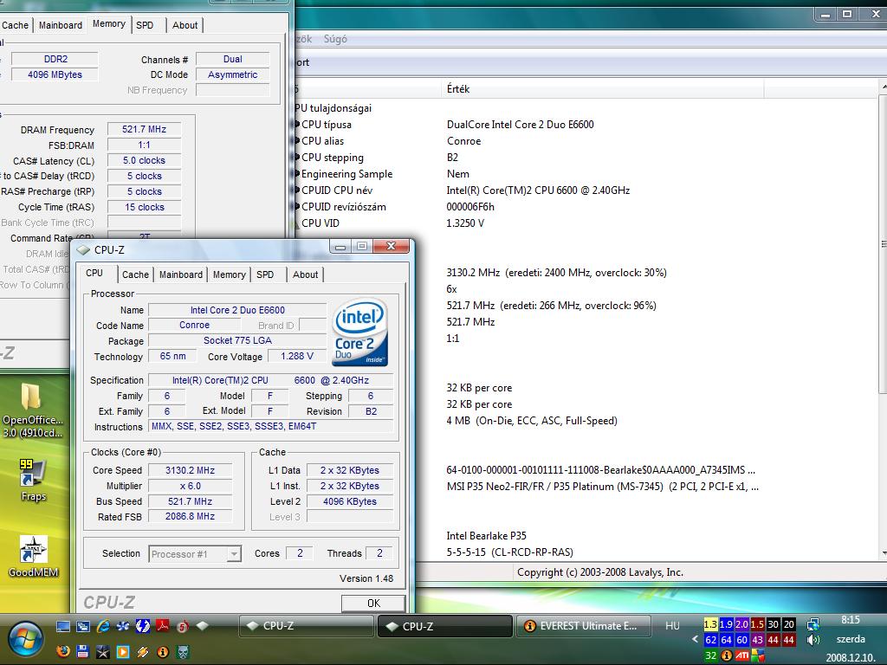
Task: Switch to the active CPU-Z taskbar button
Action: (445, 626)
